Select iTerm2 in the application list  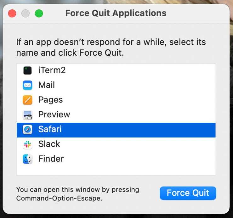52,70
